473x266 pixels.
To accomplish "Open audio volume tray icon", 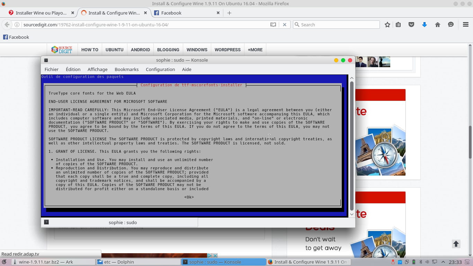I will coord(427,262).
